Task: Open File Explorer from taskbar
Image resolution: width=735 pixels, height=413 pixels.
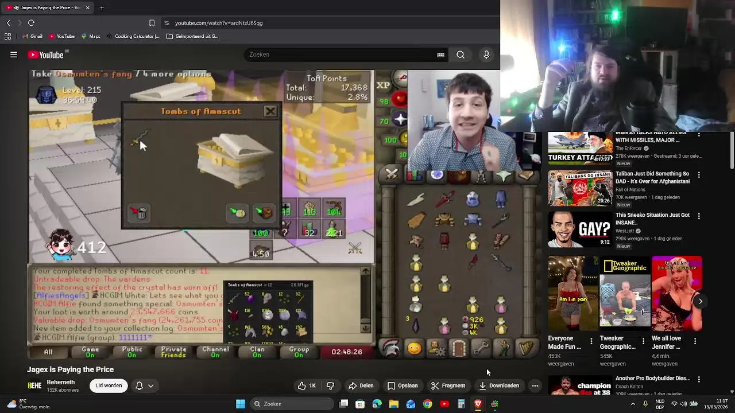Action: tap(394, 404)
